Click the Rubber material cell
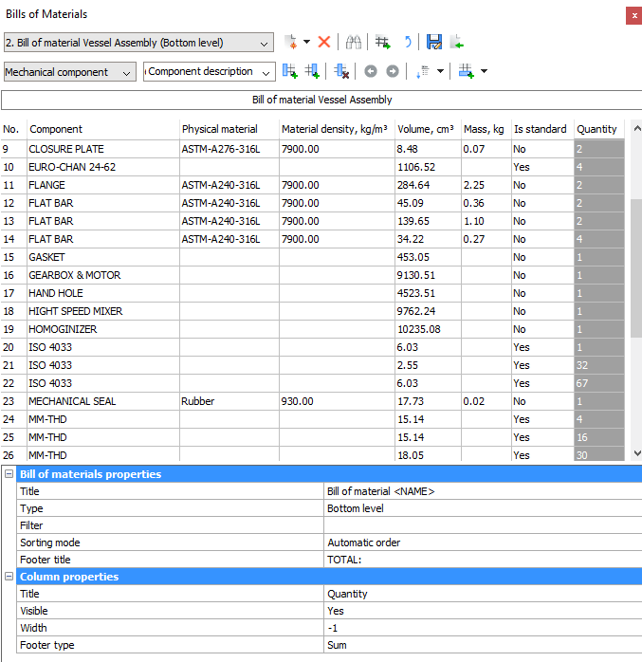The image size is (642, 662). (x=229, y=401)
